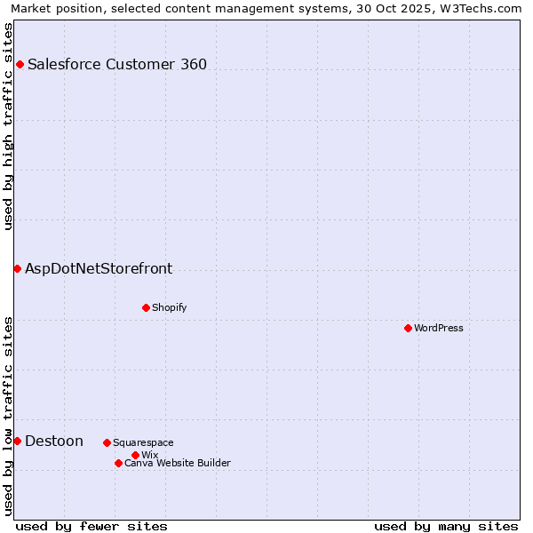
Task: Select the red Destoon marker
Action: (17, 441)
